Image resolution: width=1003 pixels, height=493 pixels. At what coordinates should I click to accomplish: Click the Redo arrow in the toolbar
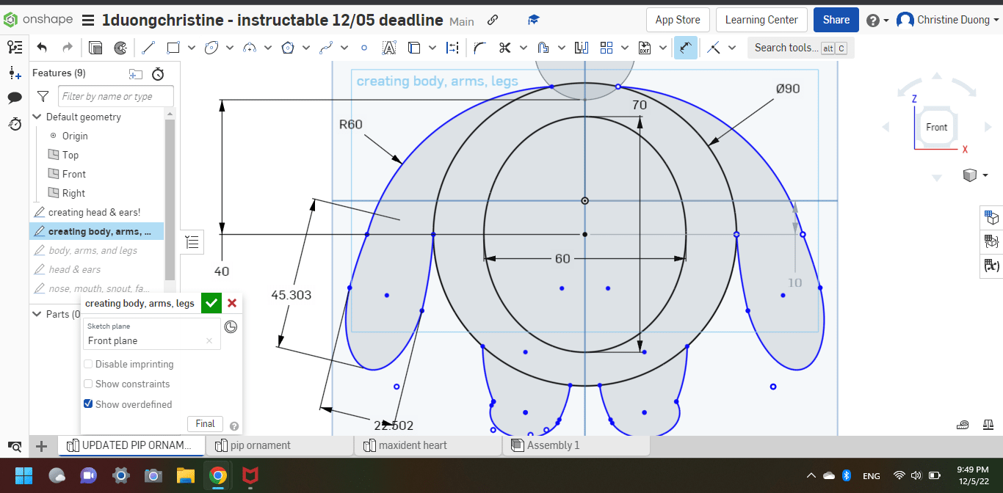tap(68, 48)
